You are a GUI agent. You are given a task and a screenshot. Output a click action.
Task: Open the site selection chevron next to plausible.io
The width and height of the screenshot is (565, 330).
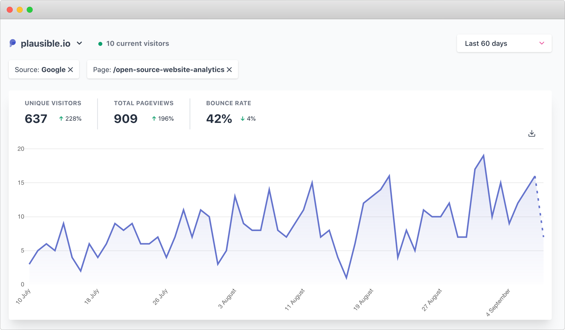coord(79,43)
